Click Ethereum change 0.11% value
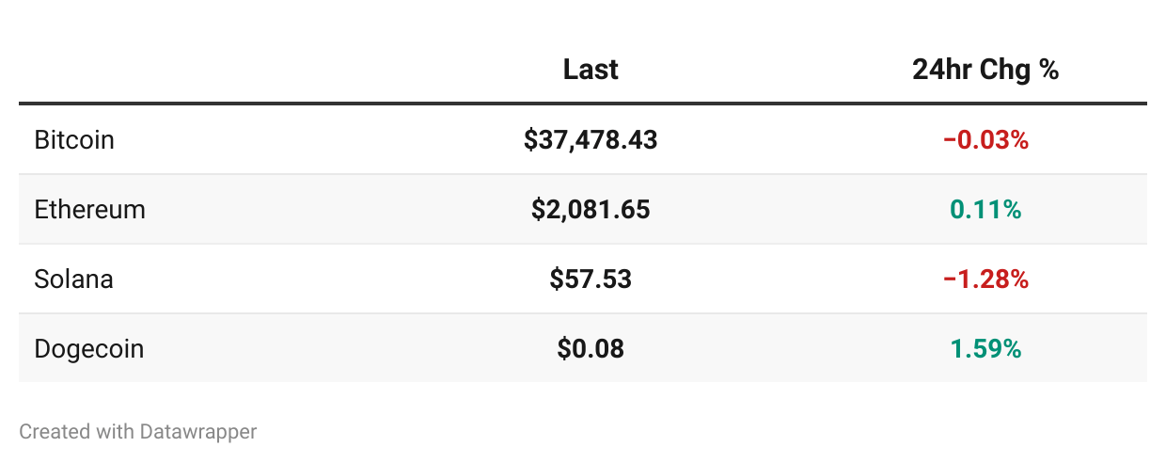Image resolution: width=1166 pixels, height=463 pixels. (x=985, y=209)
